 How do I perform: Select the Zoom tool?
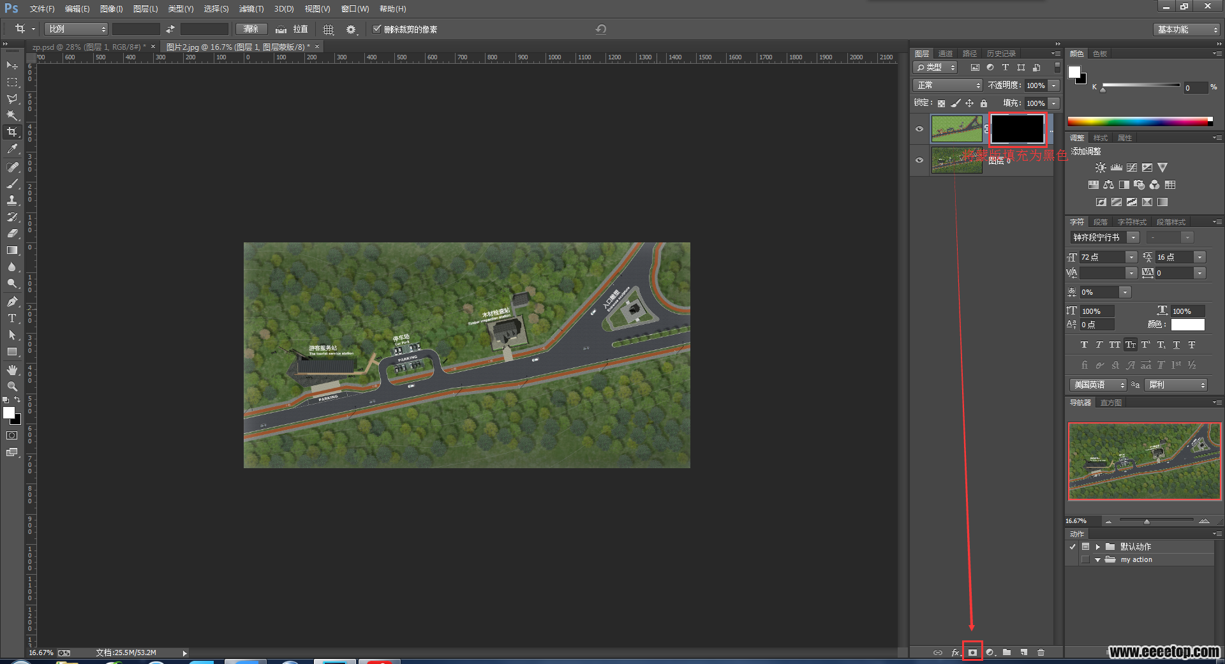click(12, 387)
